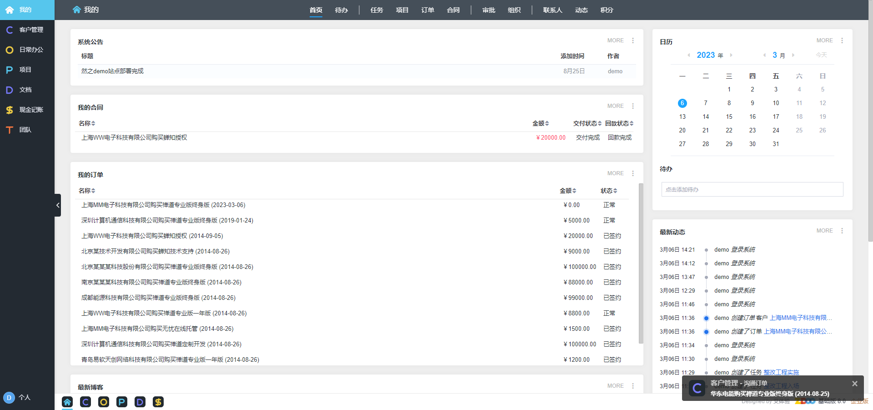This screenshot has height=410, width=873.
Task: Switch to the 动态 tab
Action: [582, 10]
